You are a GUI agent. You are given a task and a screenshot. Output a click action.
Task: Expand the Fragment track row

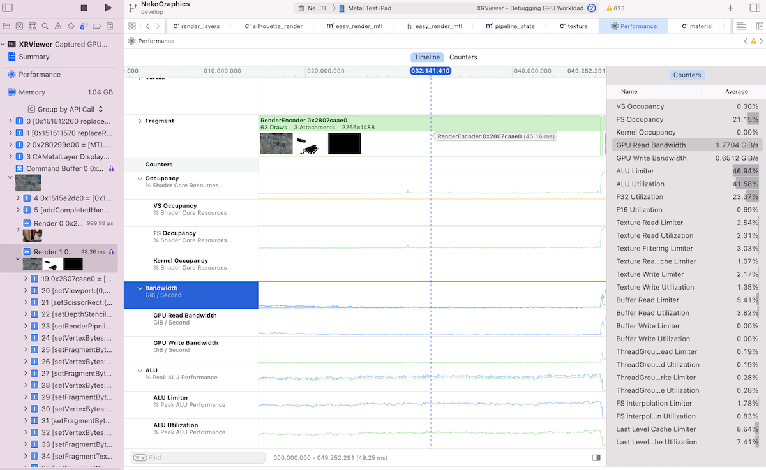point(140,121)
